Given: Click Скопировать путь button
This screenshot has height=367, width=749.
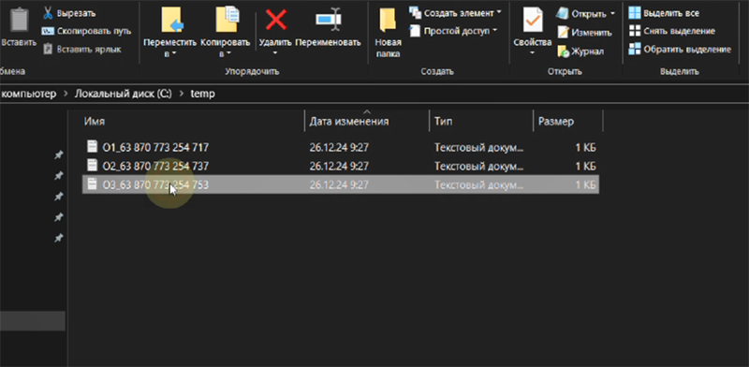Looking at the screenshot, I should pos(86,31).
